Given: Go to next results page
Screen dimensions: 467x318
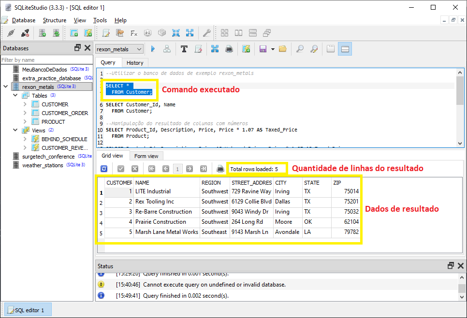Looking at the screenshot, I should click(x=189, y=169).
